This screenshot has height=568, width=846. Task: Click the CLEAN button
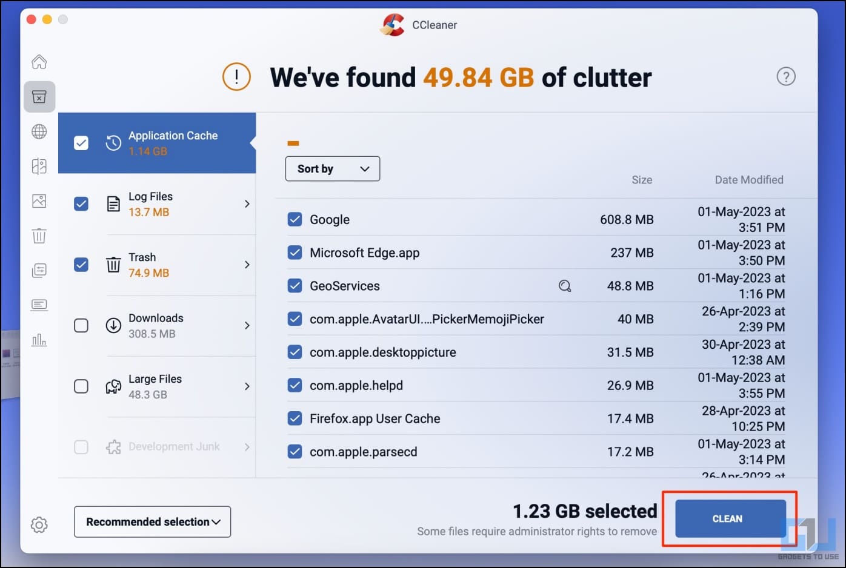pyautogui.click(x=730, y=518)
